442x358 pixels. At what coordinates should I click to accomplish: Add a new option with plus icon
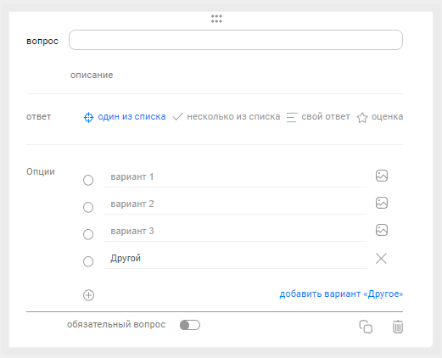88,295
